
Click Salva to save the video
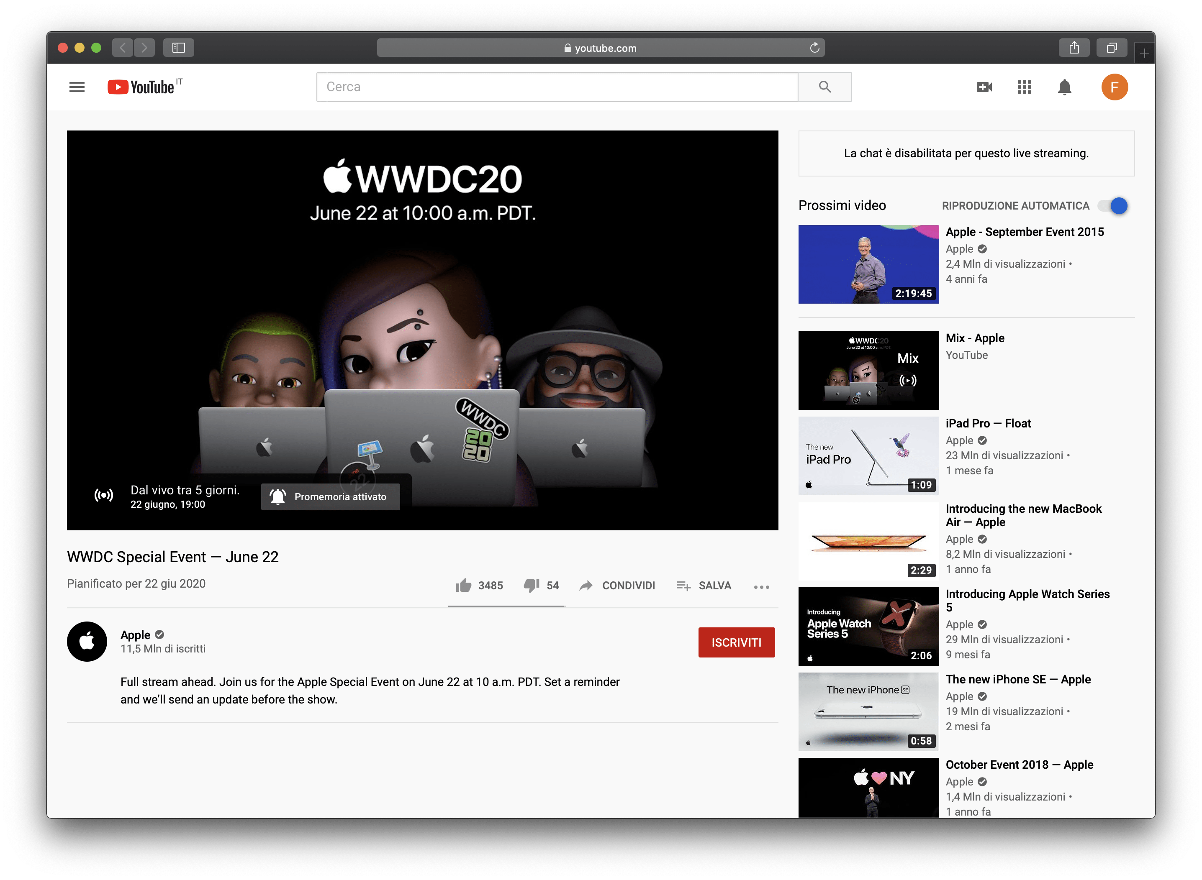point(704,586)
